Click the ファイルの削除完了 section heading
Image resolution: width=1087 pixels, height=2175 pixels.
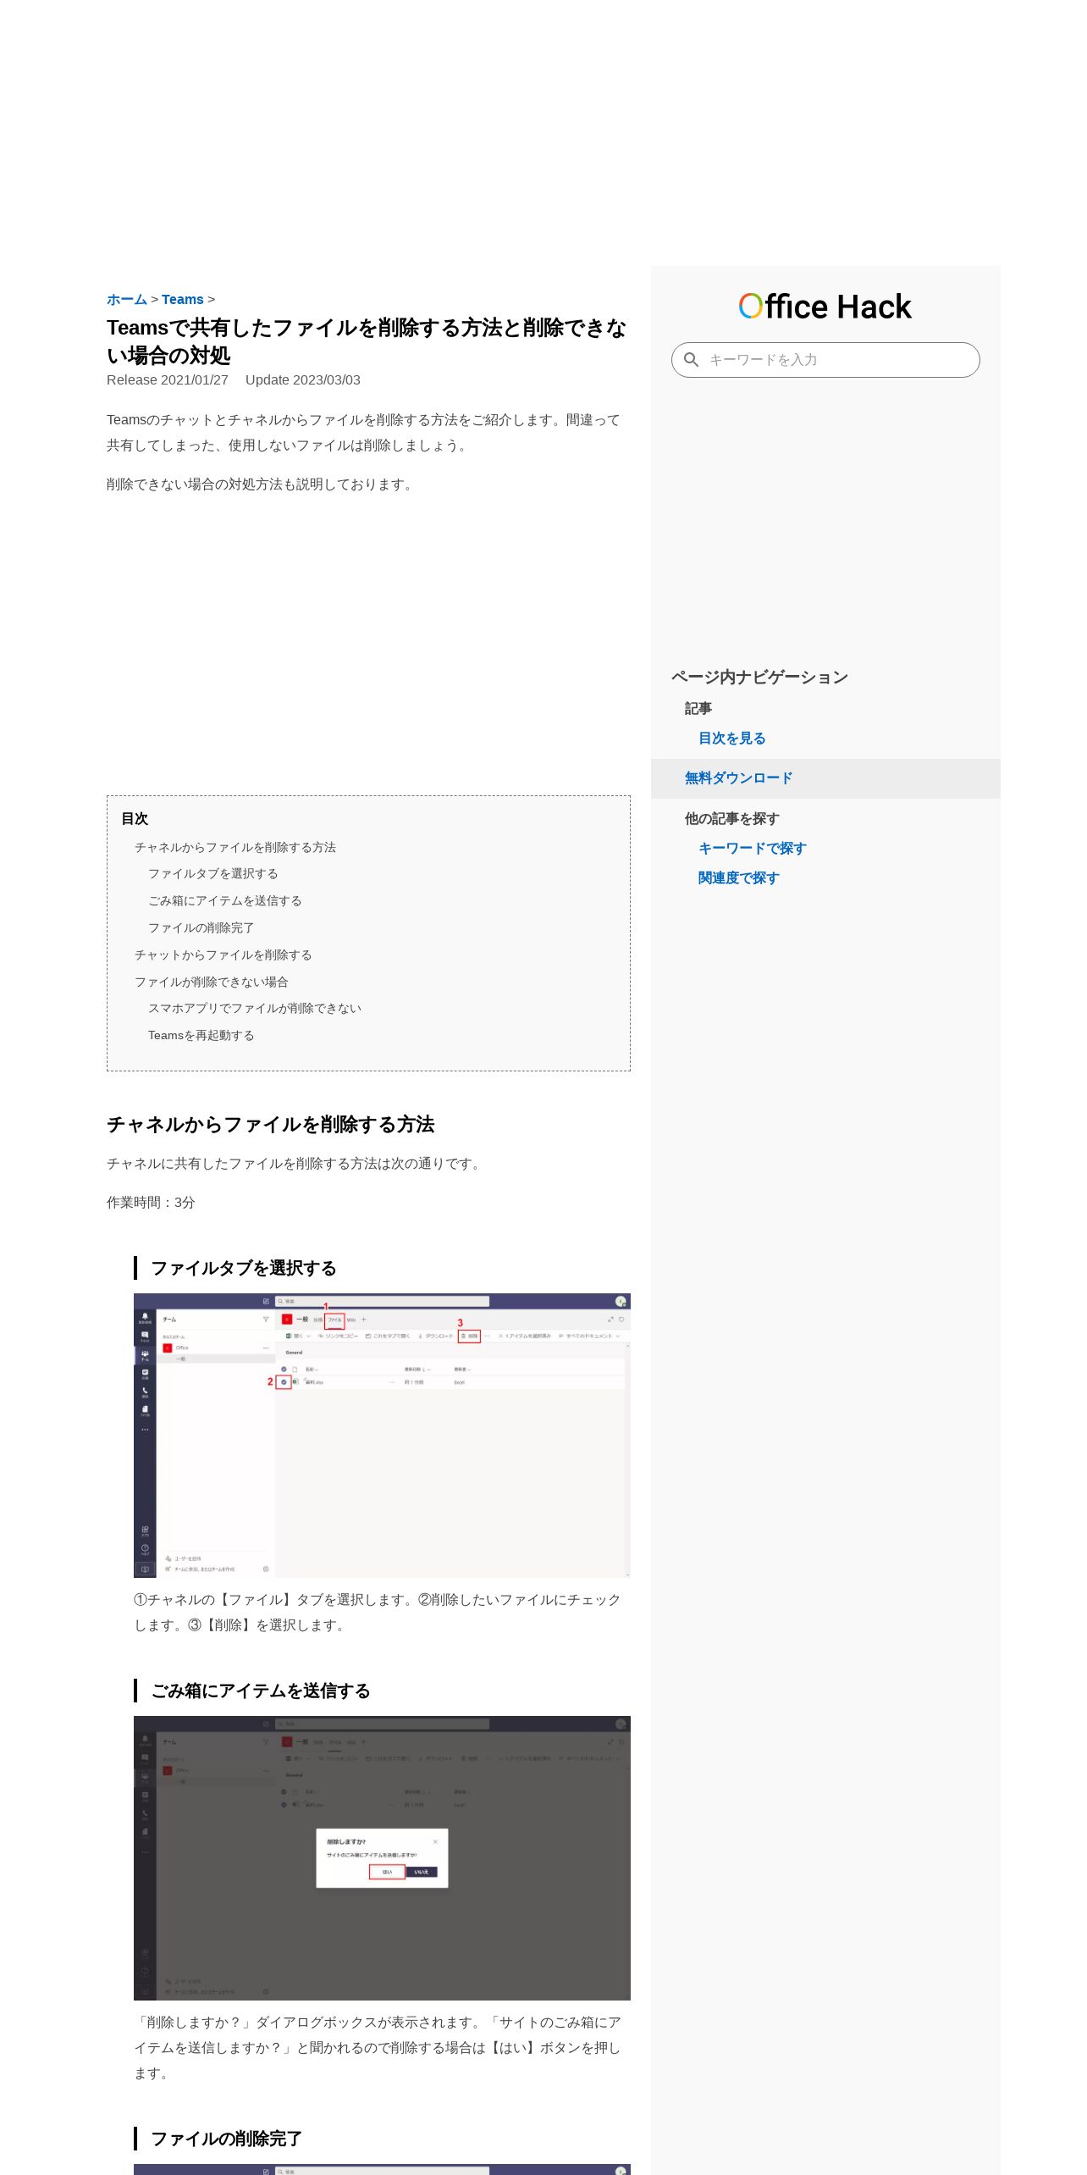pyautogui.click(x=227, y=2139)
